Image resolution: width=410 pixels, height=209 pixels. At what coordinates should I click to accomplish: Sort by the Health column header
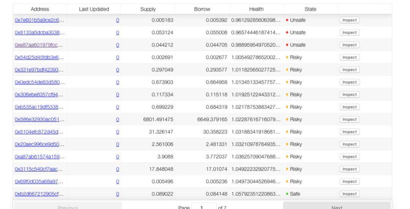coord(256,9)
